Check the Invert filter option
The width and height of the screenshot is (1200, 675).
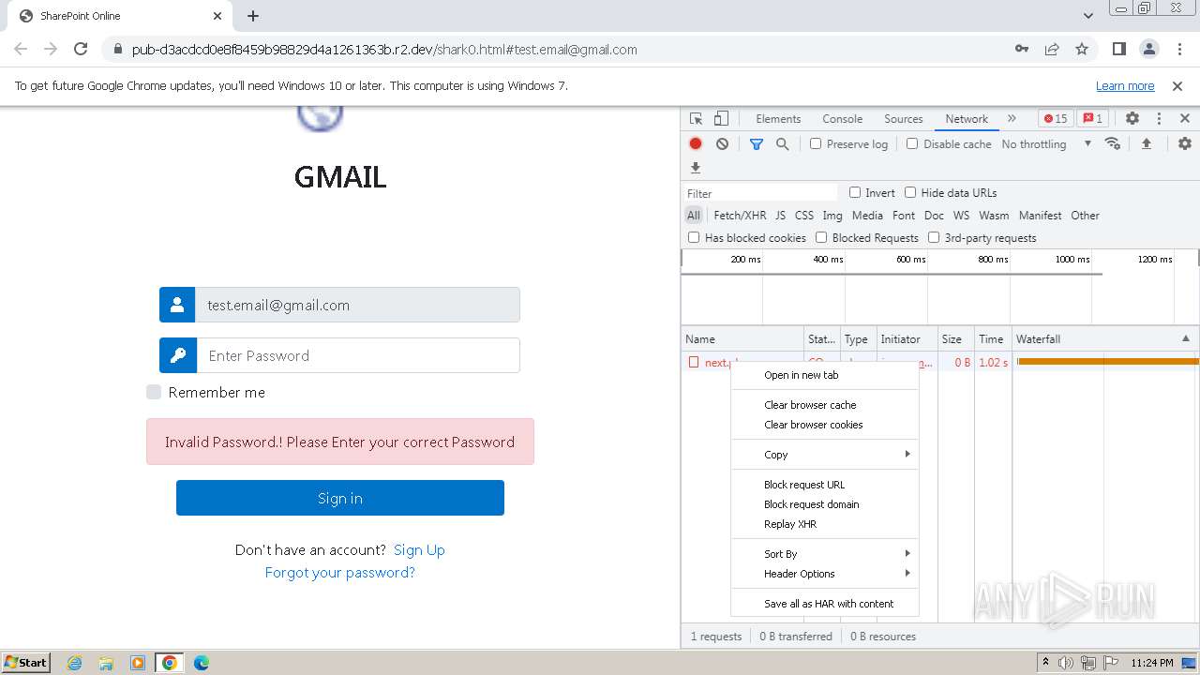click(855, 192)
